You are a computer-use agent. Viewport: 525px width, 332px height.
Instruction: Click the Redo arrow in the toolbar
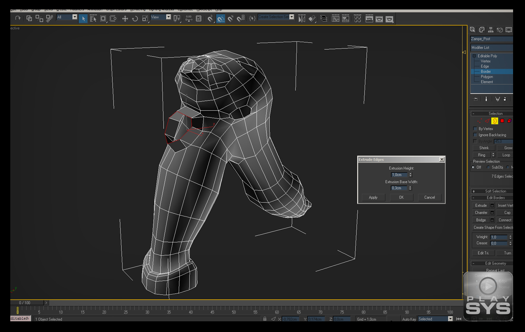click(x=18, y=18)
